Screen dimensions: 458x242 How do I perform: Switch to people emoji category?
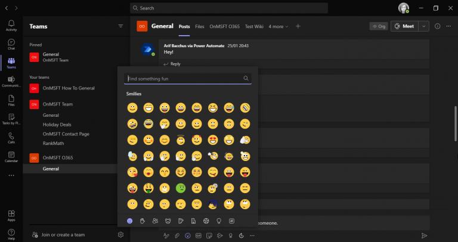(155, 221)
